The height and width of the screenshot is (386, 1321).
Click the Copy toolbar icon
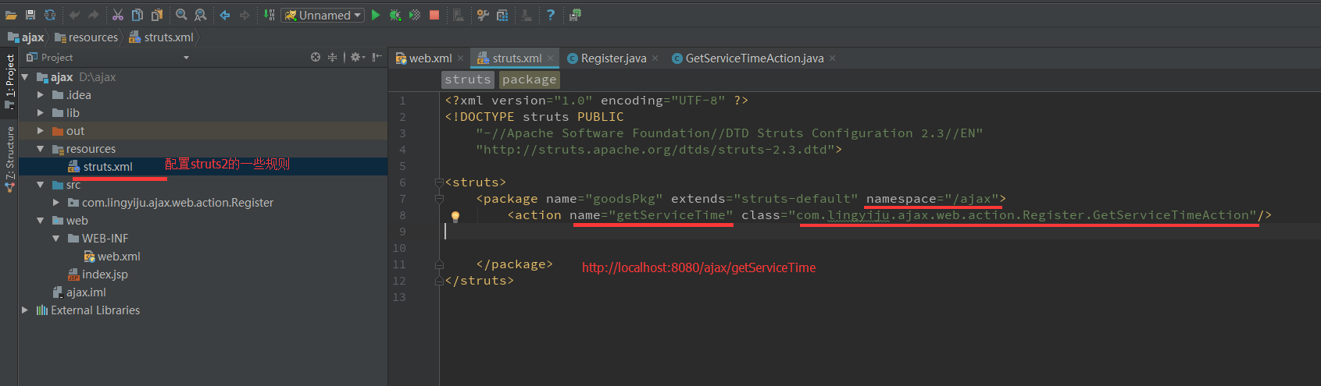pos(137,15)
